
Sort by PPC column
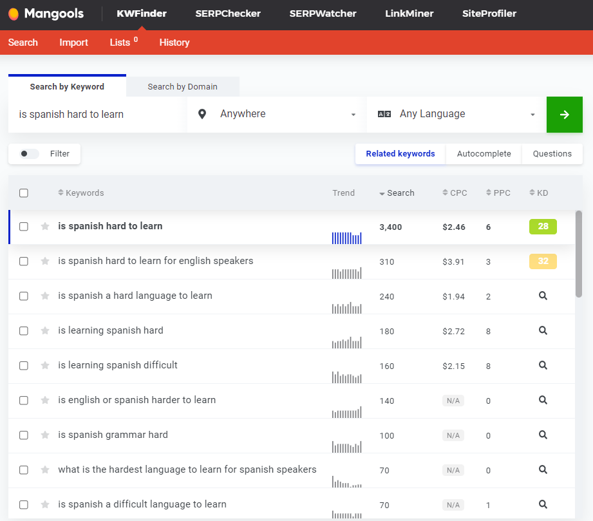point(498,193)
